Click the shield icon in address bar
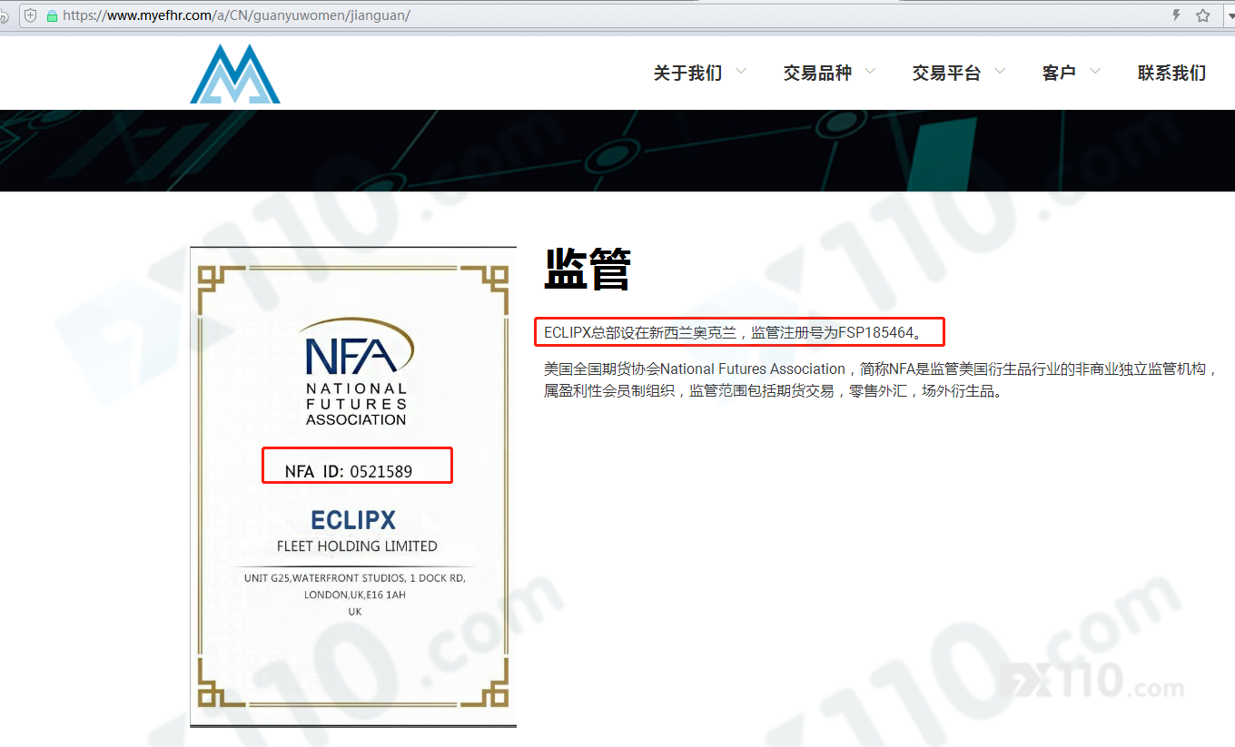 point(30,15)
